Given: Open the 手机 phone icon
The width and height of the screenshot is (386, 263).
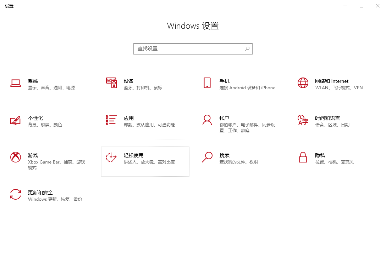Looking at the screenshot, I should click(207, 83).
